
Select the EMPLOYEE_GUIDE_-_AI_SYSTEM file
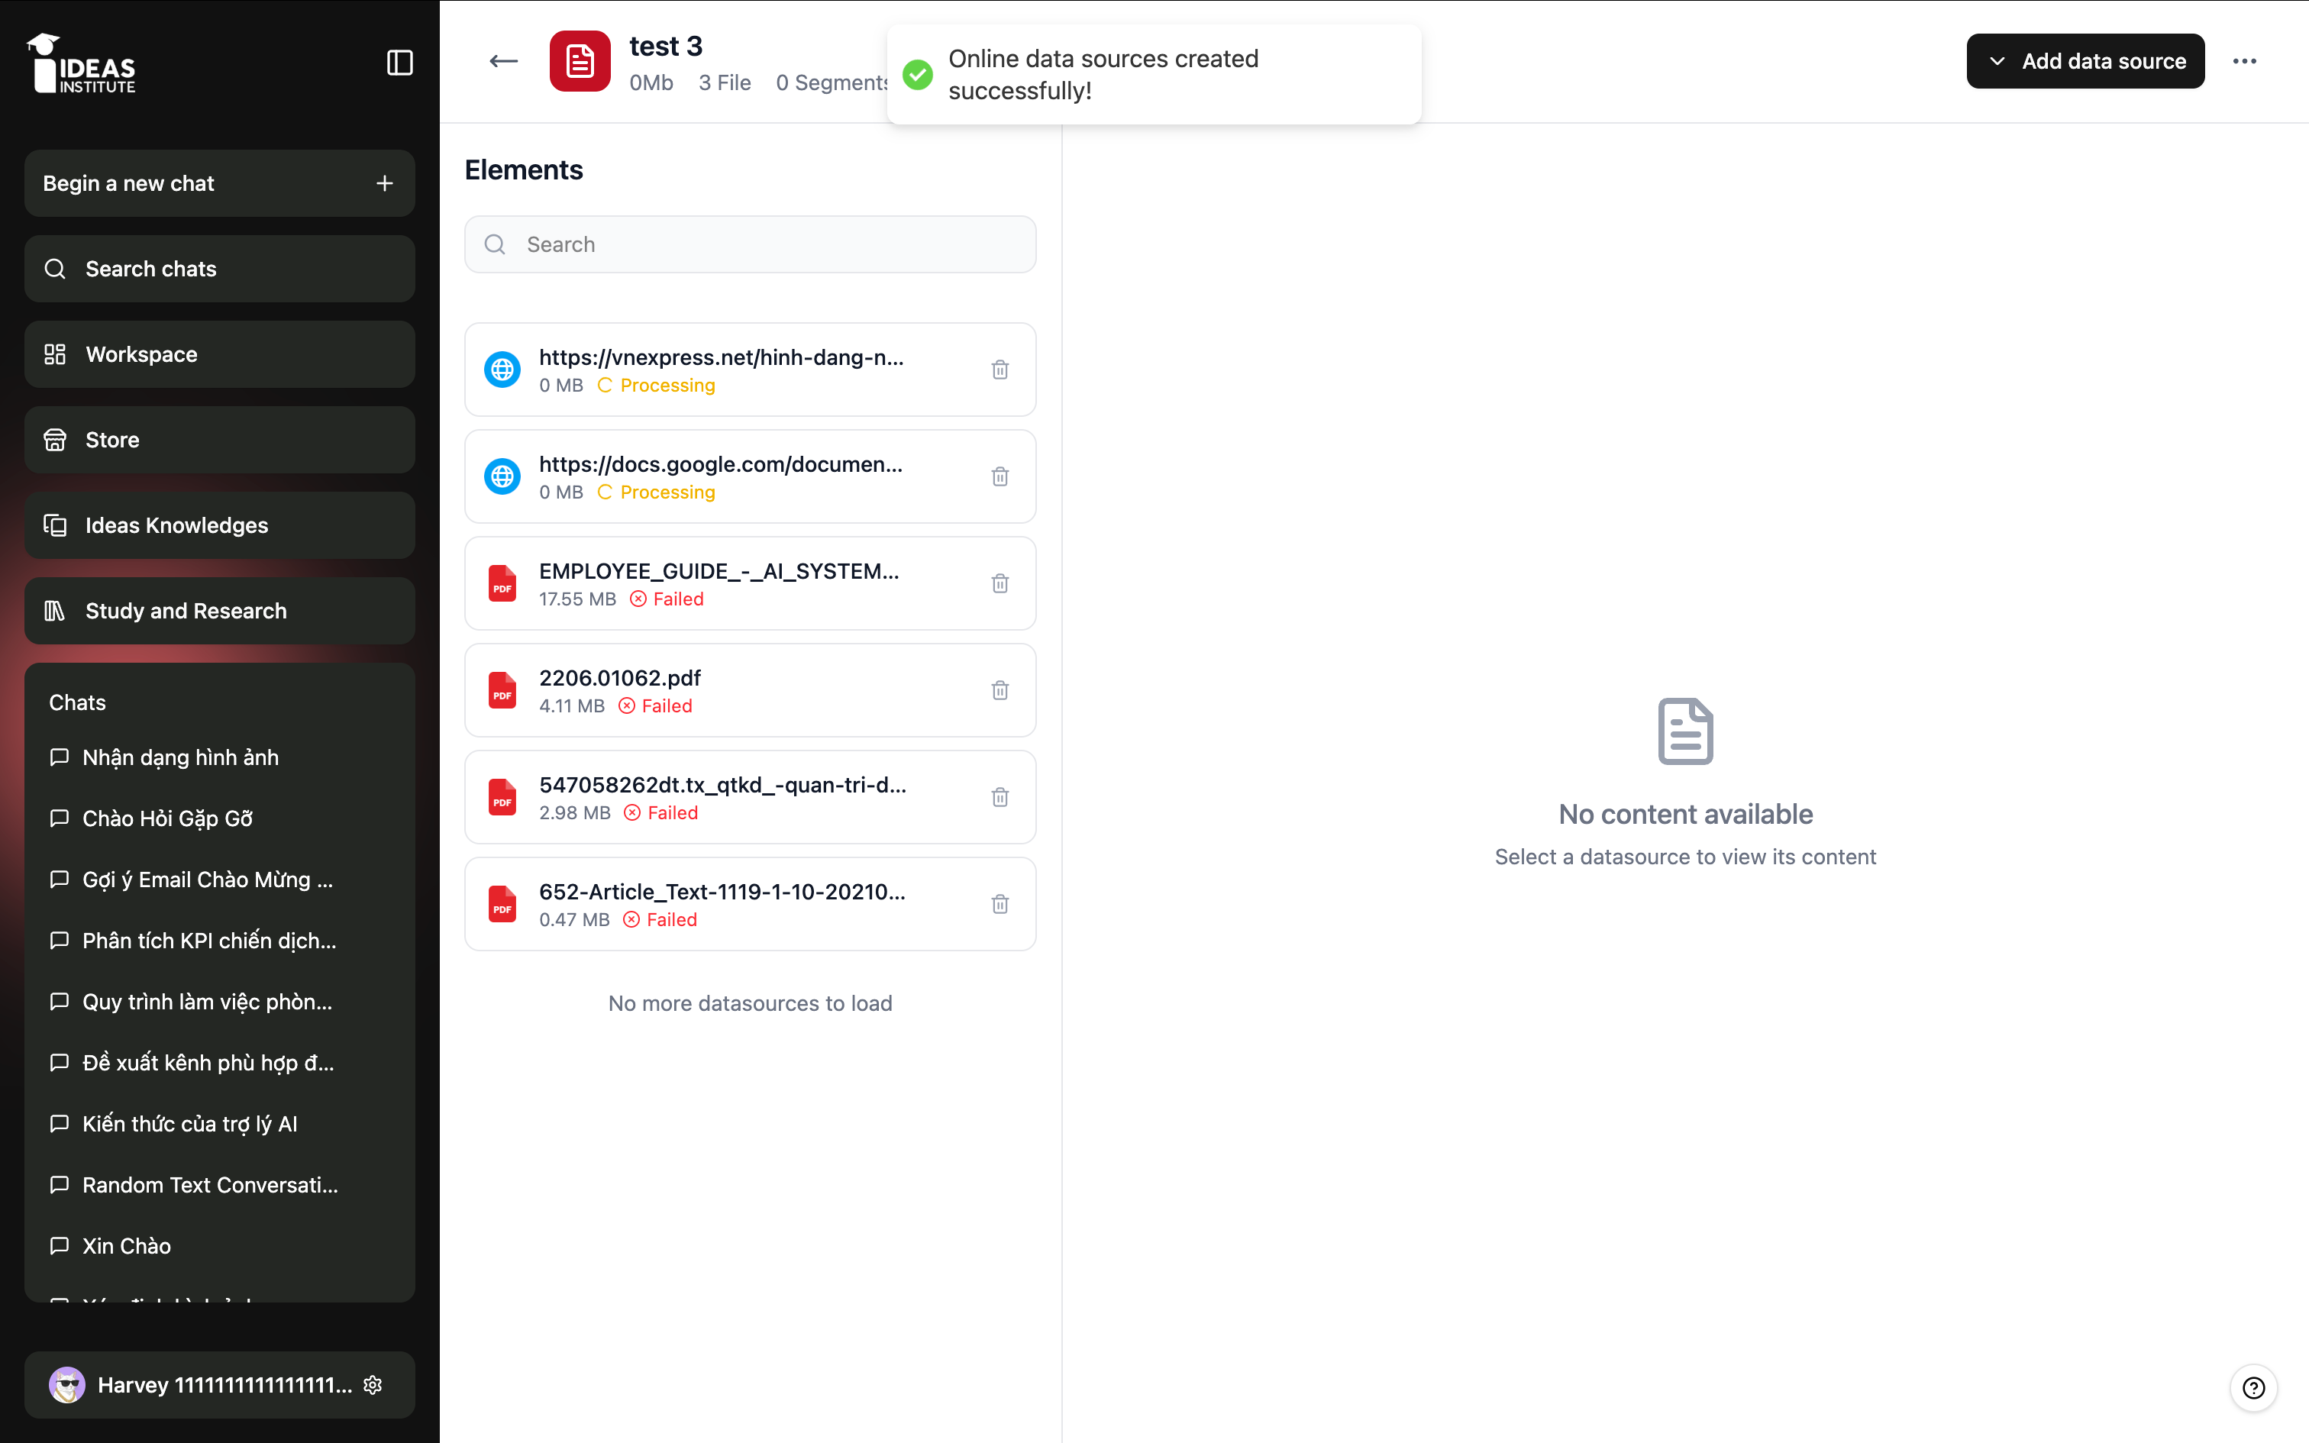click(750, 583)
